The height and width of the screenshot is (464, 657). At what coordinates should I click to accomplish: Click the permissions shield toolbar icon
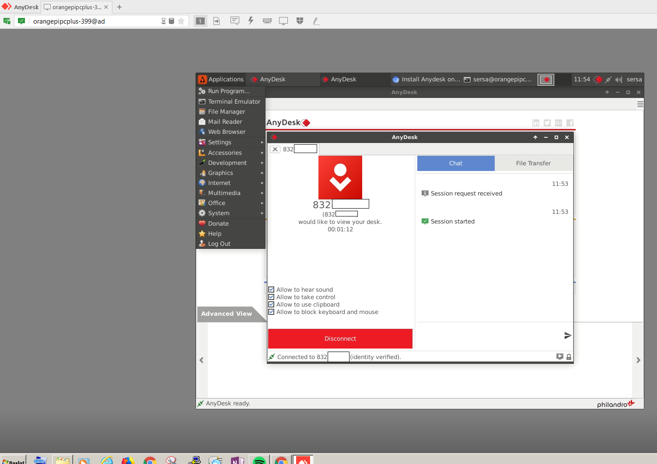click(300, 21)
